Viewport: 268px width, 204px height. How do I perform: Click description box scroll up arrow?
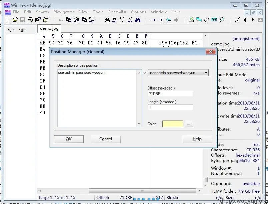139,73
